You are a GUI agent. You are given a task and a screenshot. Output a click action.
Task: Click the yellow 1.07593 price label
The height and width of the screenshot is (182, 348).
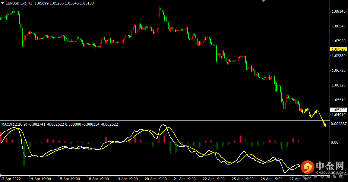pos(338,49)
